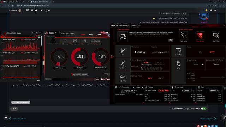Select Silent mode owl icon
226x127 pixels.
85,42
